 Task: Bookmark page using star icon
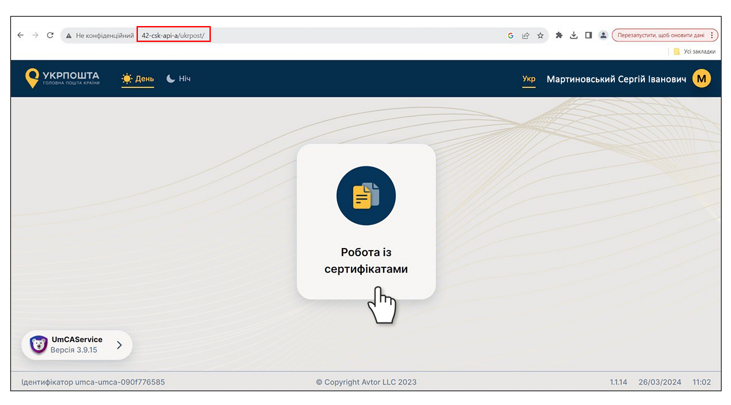[540, 35]
